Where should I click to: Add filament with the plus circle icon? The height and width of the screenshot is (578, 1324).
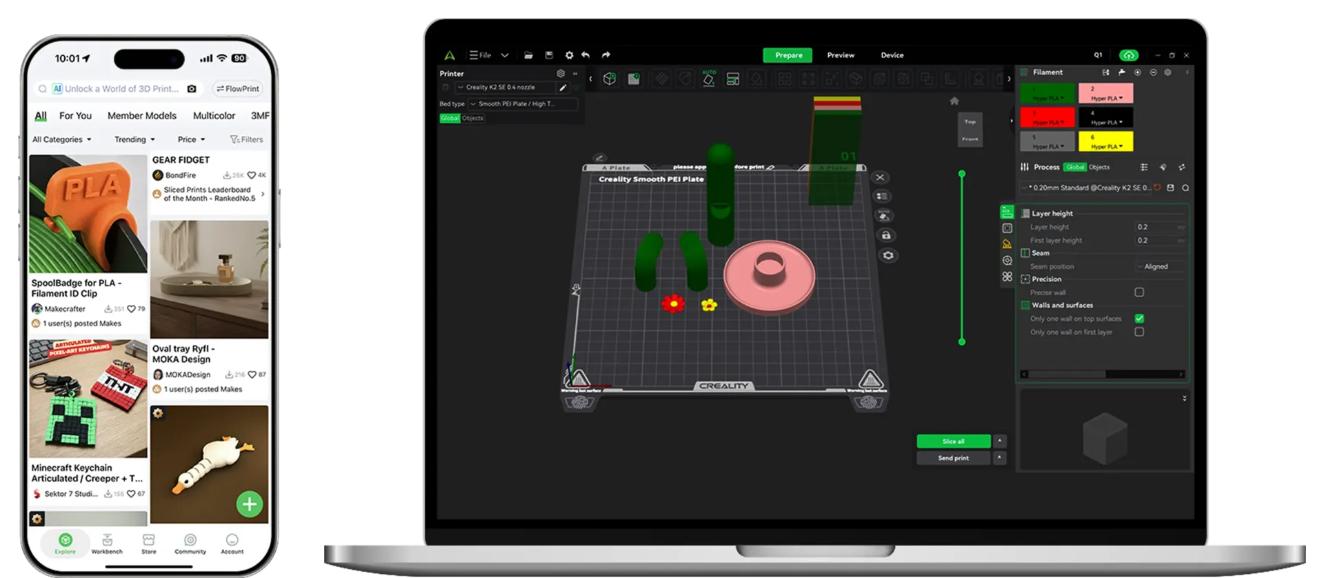pyautogui.click(x=1138, y=72)
